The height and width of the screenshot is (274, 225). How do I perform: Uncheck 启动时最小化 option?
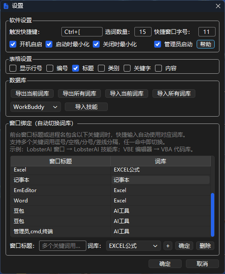tap(49, 45)
